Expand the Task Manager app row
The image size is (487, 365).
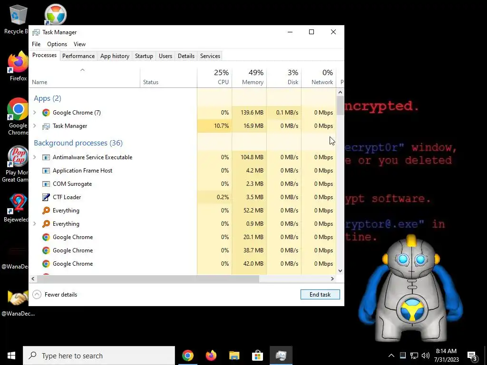(35, 126)
